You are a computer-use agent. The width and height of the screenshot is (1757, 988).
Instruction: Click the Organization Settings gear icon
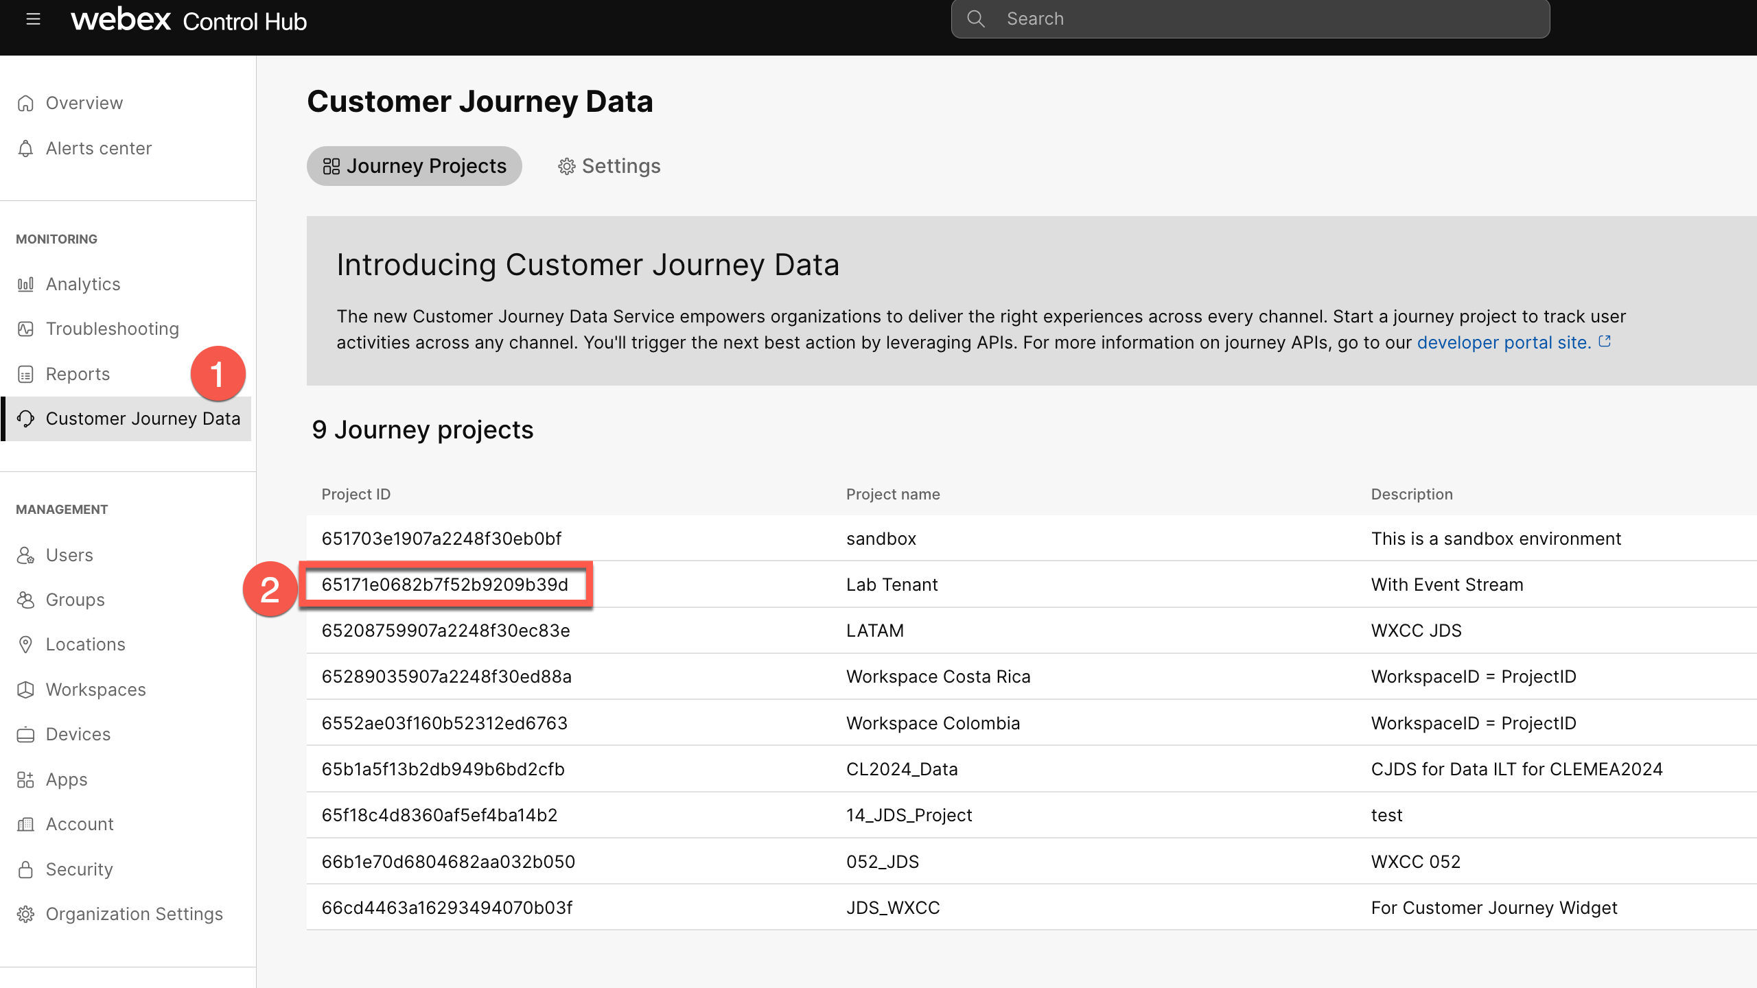coord(25,914)
